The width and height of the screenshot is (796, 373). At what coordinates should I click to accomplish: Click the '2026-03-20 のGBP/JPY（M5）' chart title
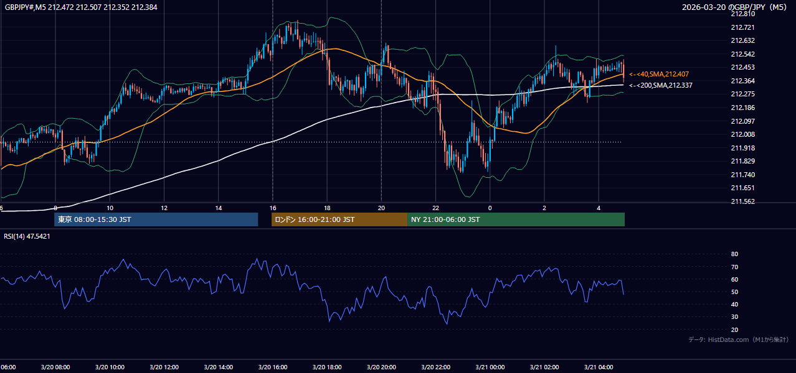pyautogui.click(x=734, y=7)
